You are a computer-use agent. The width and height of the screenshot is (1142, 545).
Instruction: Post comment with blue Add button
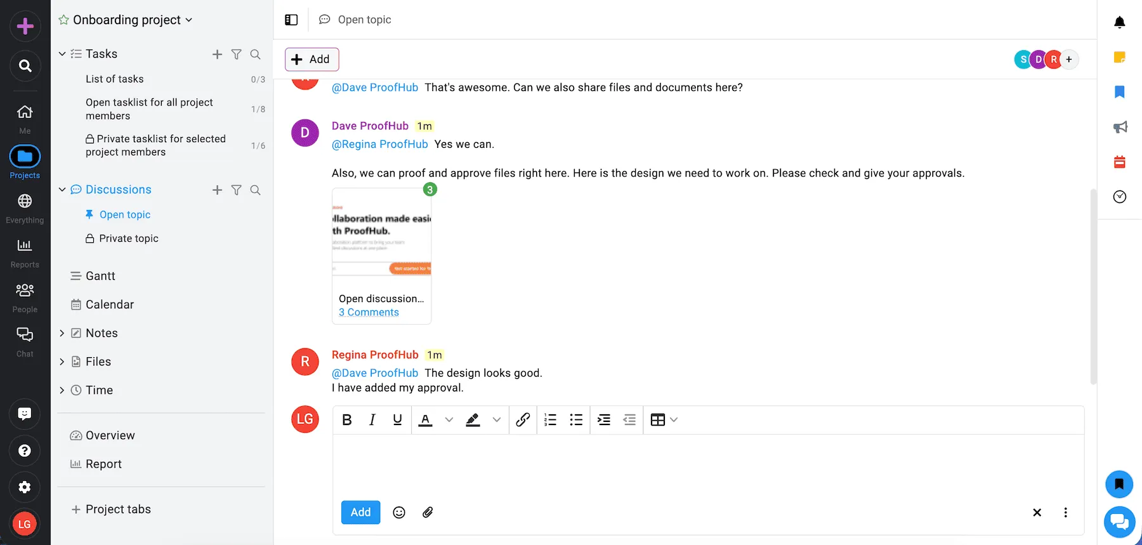pyautogui.click(x=360, y=512)
